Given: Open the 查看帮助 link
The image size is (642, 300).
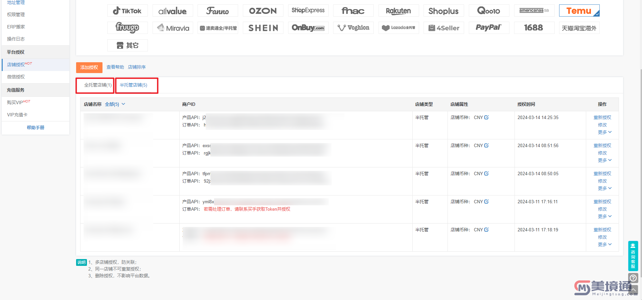Looking at the screenshot, I should pos(115,67).
